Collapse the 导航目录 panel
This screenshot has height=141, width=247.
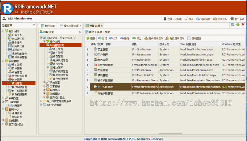point(80,32)
